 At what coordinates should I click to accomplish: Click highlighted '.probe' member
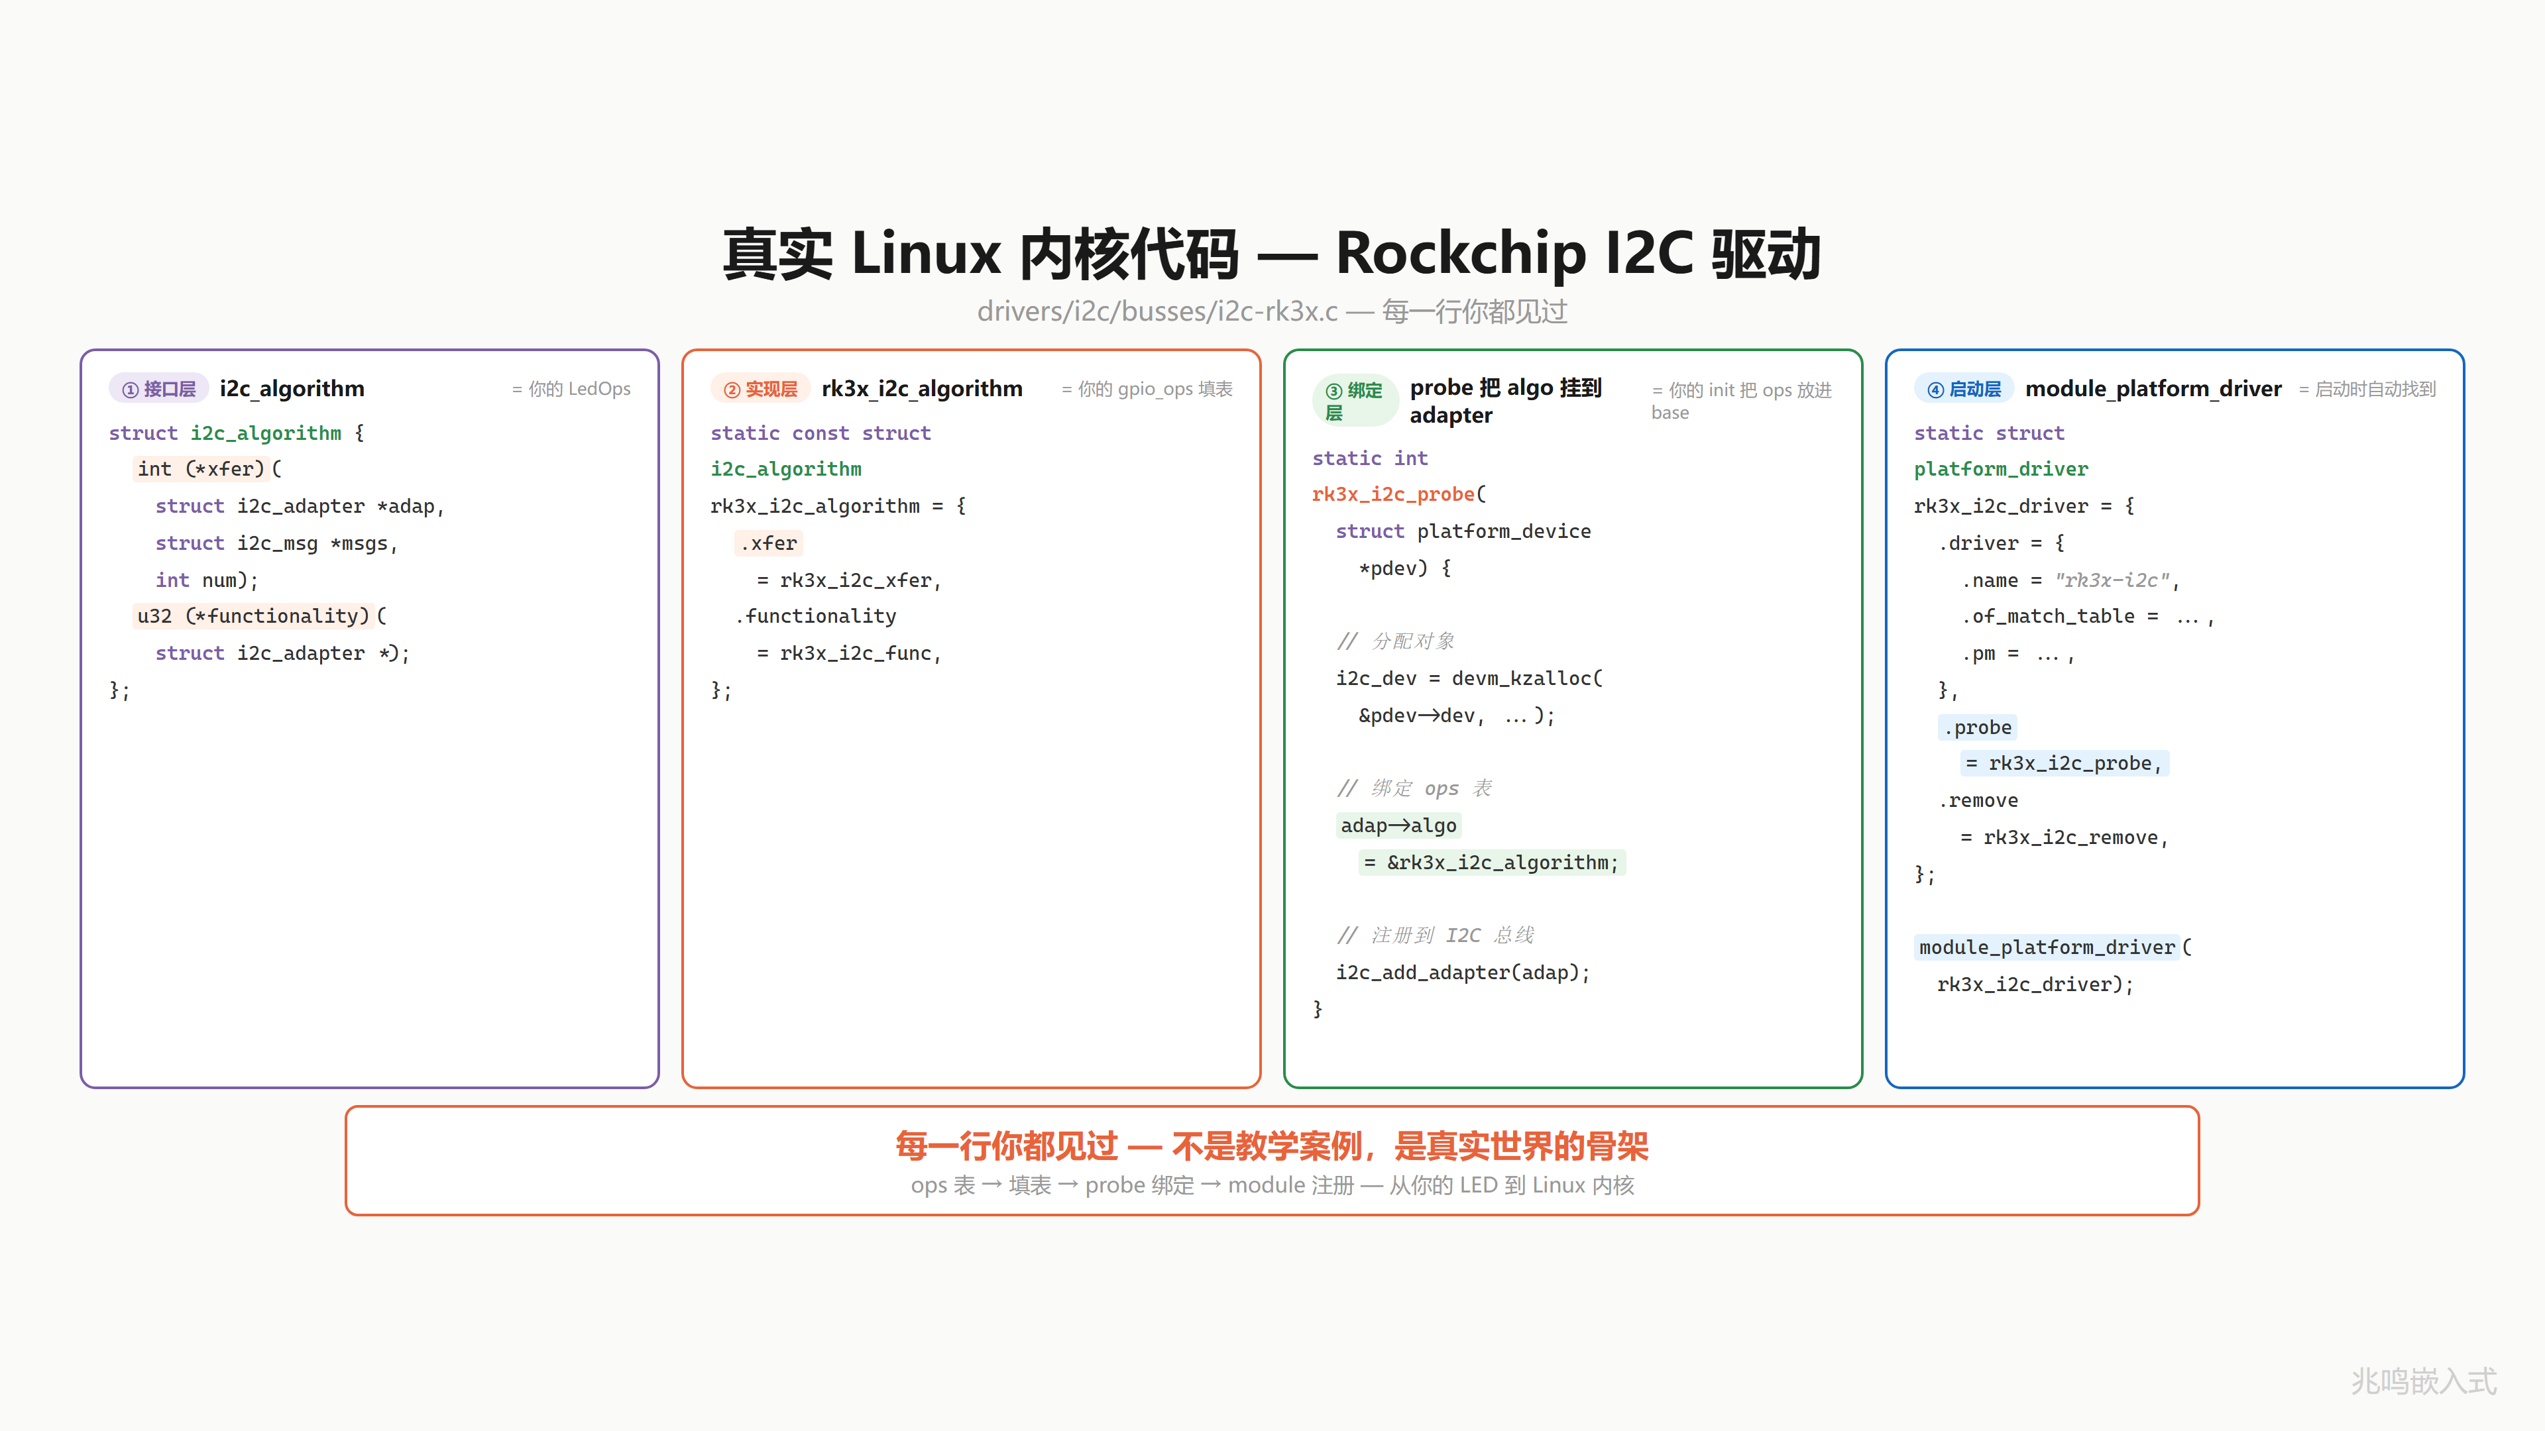point(1978,728)
